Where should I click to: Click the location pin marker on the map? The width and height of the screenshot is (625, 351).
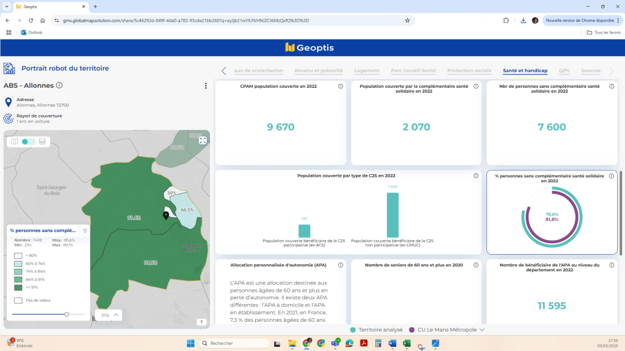click(165, 215)
